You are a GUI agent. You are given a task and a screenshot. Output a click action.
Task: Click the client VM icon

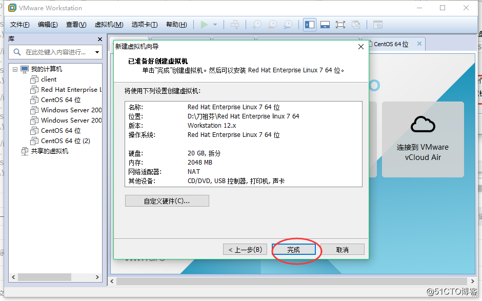[34, 79]
